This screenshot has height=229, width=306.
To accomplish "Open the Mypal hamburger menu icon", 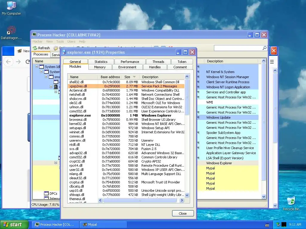I will [272, 62].
